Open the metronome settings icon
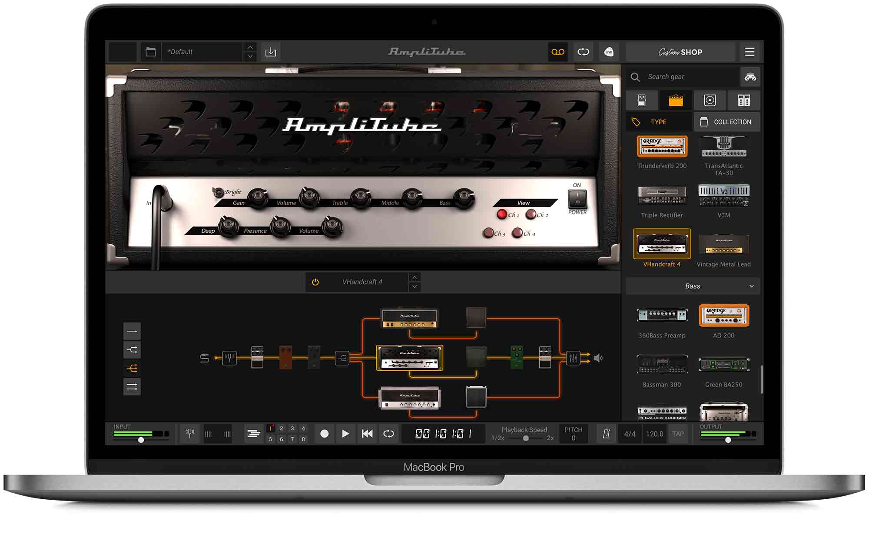Screen dimensions: 869x557 606,433
